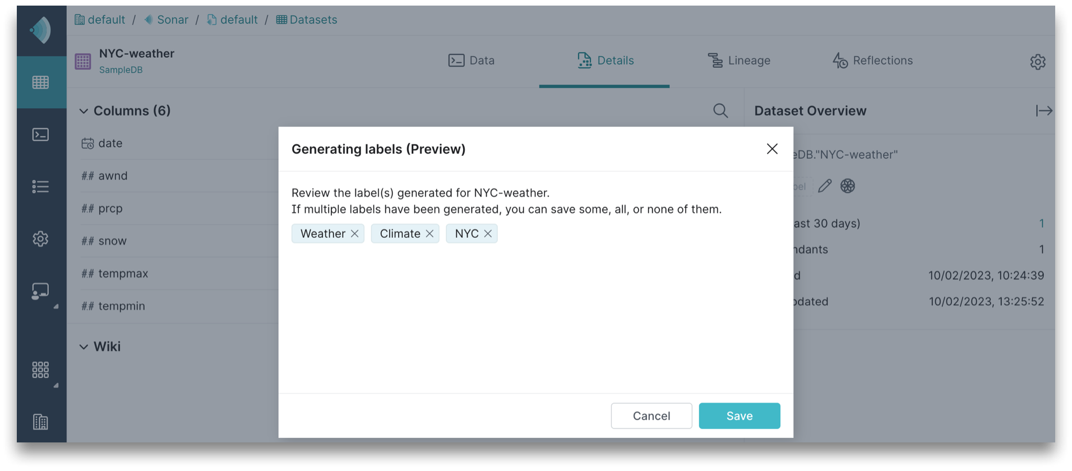Open the Reflections tab
The image size is (1072, 471).
[x=872, y=61]
